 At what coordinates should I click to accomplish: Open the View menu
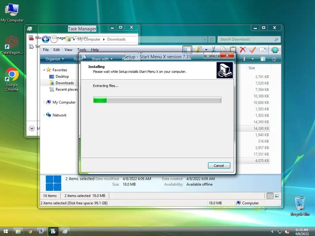tap(68, 49)
